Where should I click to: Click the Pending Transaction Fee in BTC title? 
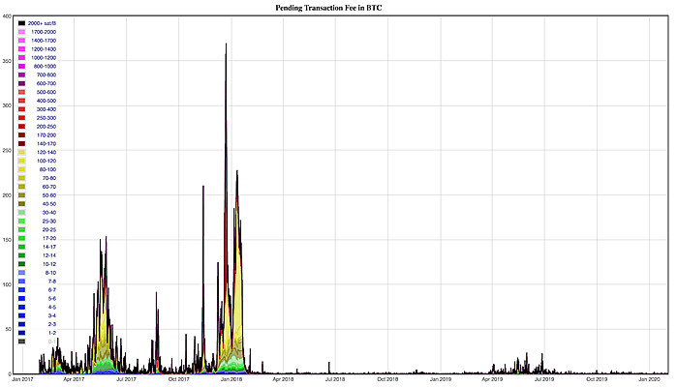[x=328, y=8]
